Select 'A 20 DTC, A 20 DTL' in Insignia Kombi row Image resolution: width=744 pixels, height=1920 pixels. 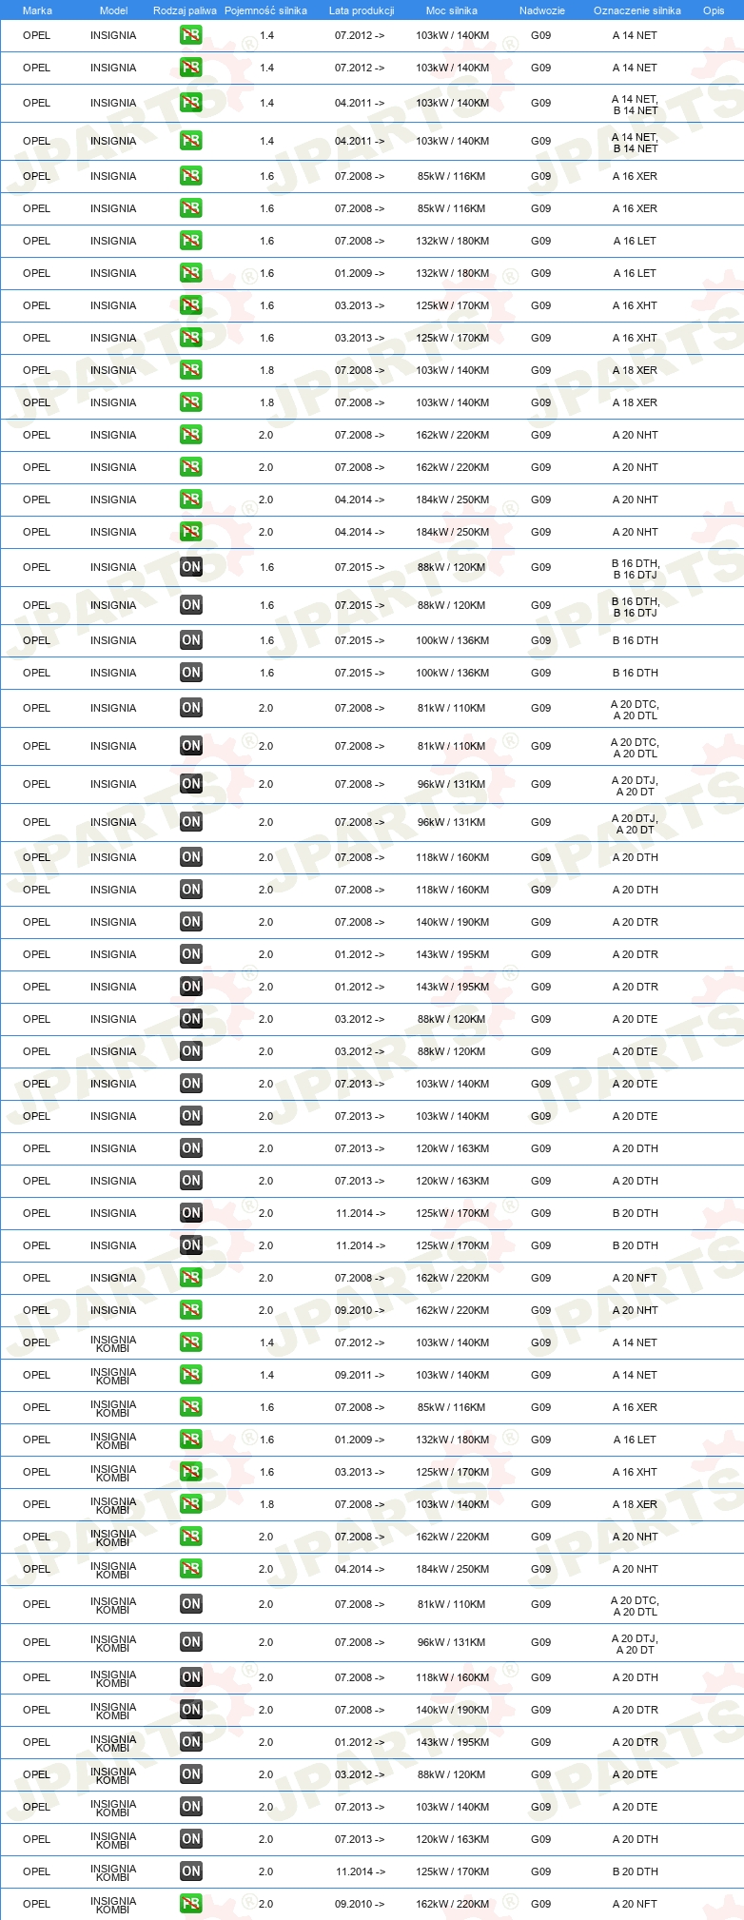coord(636,1604)
